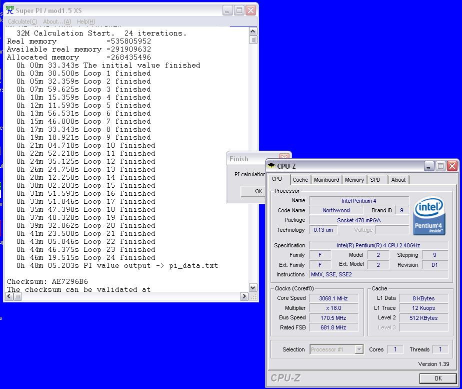This screenshot has width=462, height=389.
Task: Open the About menu in Super PI
Action: tap(57, 22)
